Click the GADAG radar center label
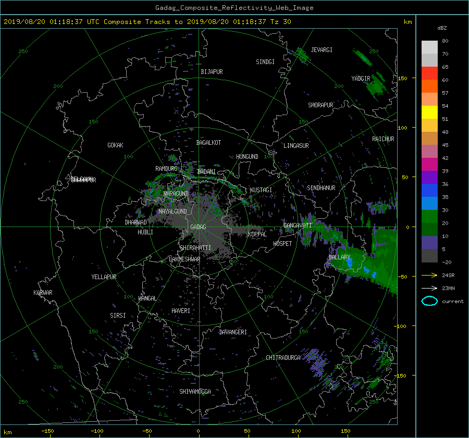The width and height of the screenshot is (469, 438). pyautogui.click(x=199, y=227)
